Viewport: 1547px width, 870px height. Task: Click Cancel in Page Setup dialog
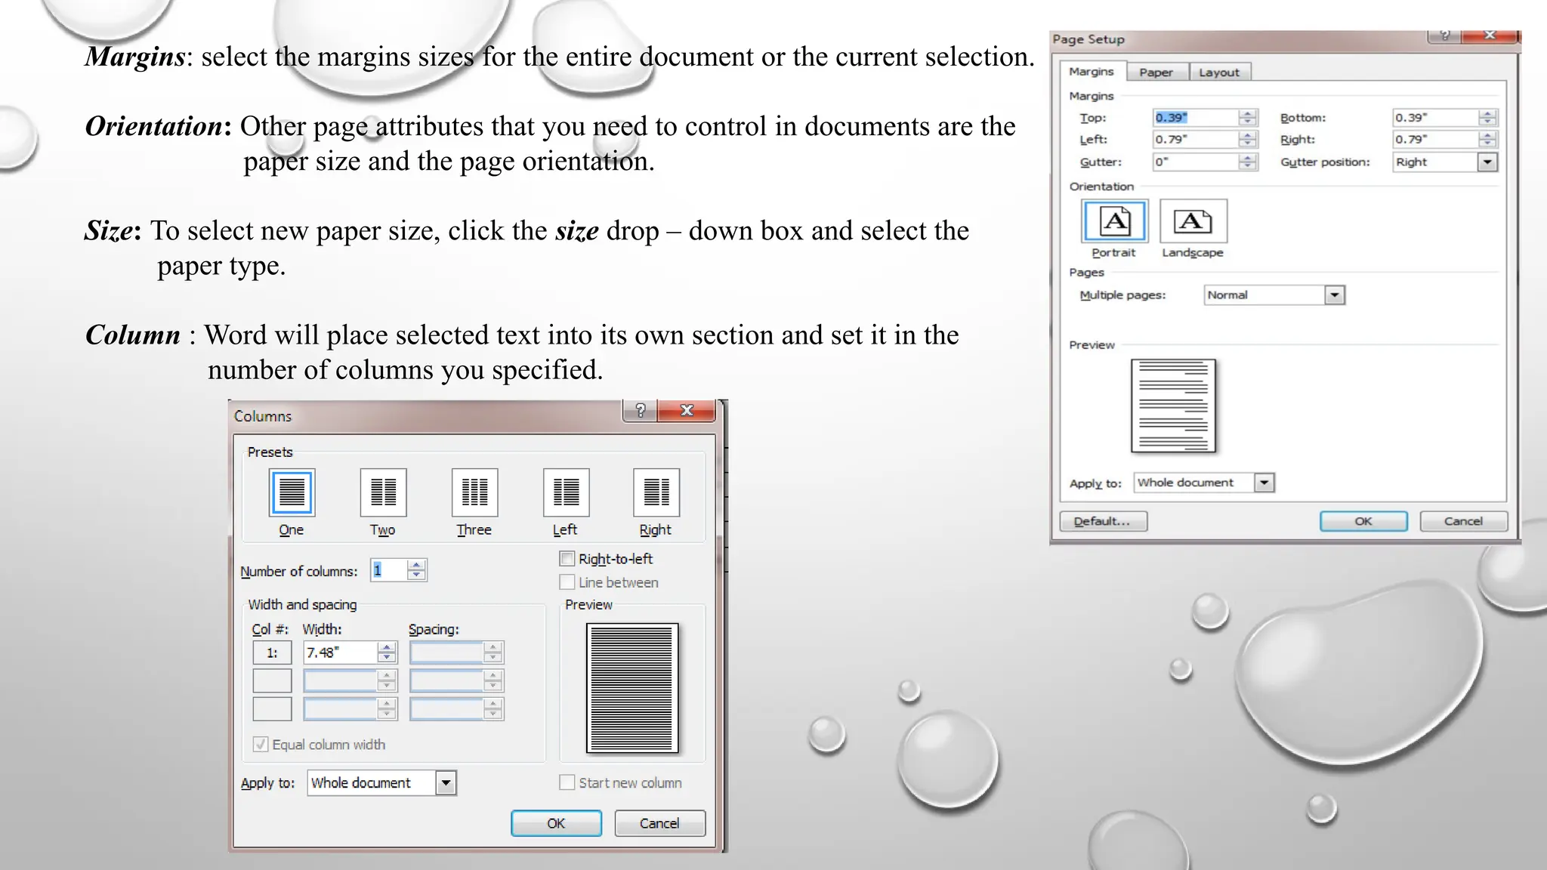[1463, 521]
